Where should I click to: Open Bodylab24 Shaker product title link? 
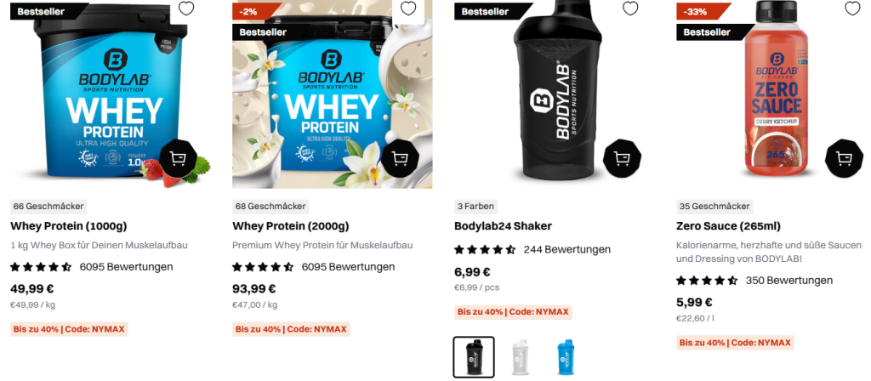click(x=504, y=226)
